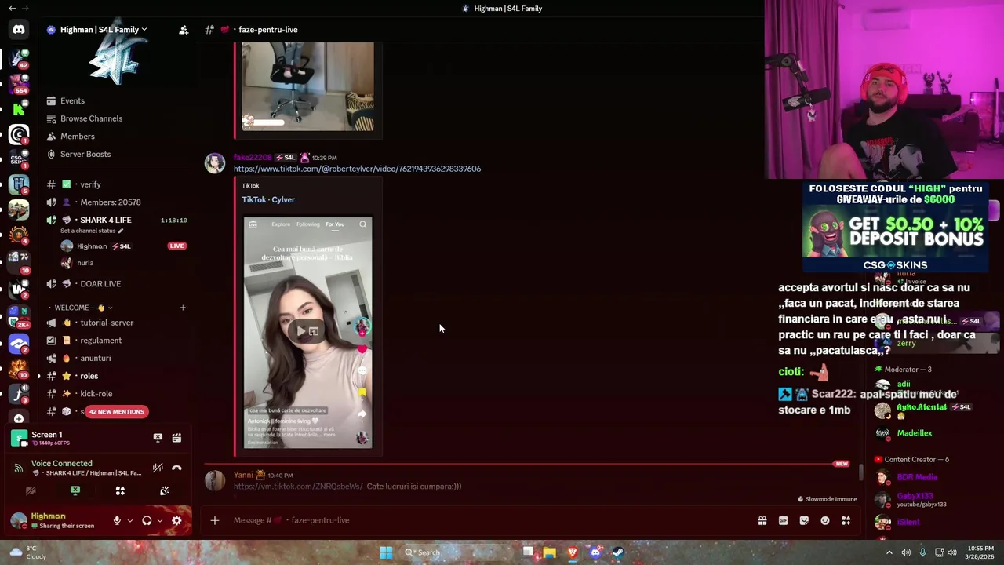
Task: Open fake22208 user profile name
Action: 253,158
